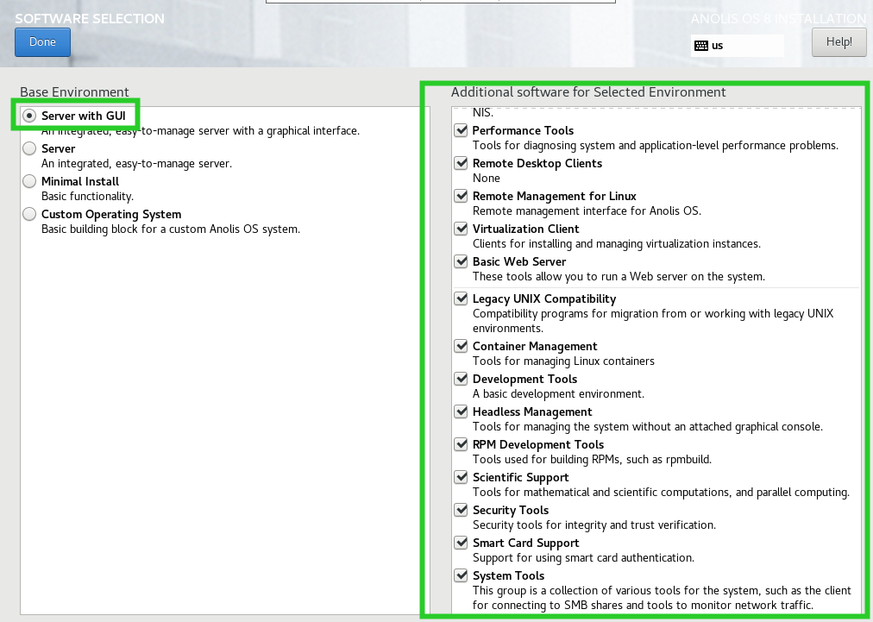The height and width of the screenshot is (622, 873).
Task: Disable Security Tools checkbox
Action: (462, 511)
